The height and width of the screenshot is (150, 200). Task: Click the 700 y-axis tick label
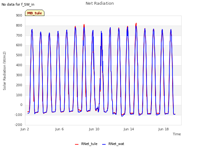click(19, 35)
